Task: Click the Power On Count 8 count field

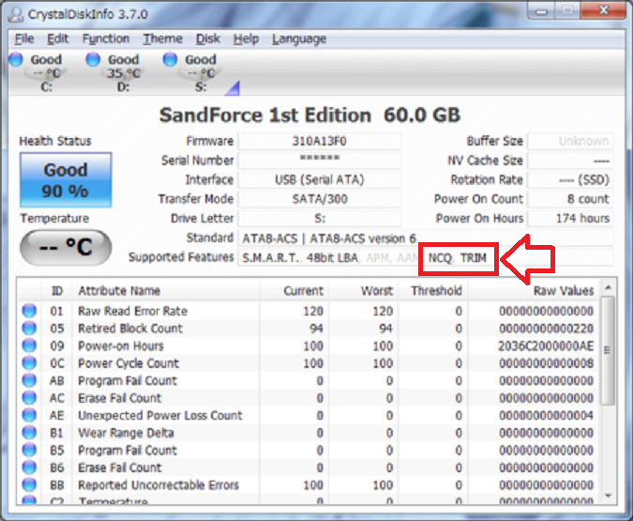Action: [570, 199]
